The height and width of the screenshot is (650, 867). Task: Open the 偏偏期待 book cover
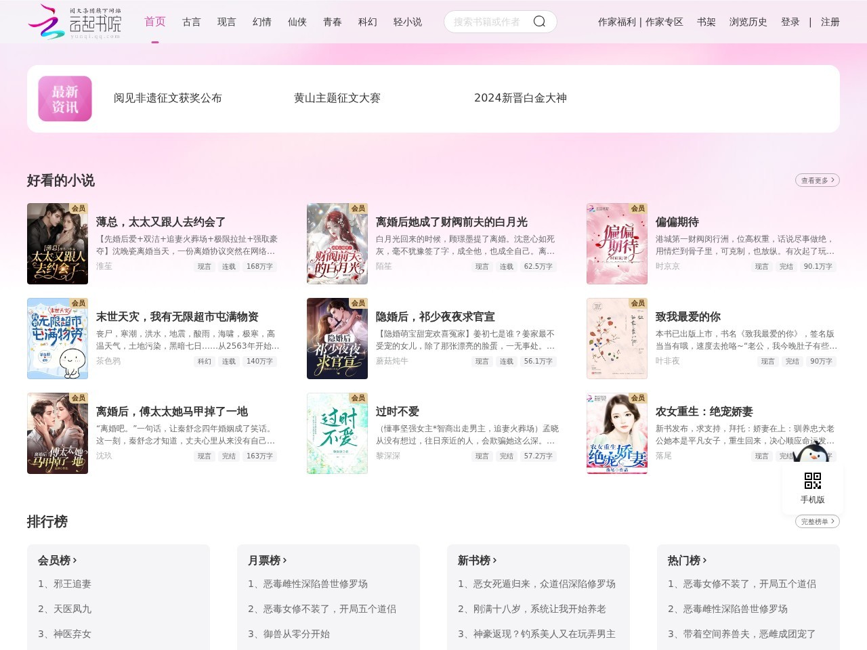[616, 244]
